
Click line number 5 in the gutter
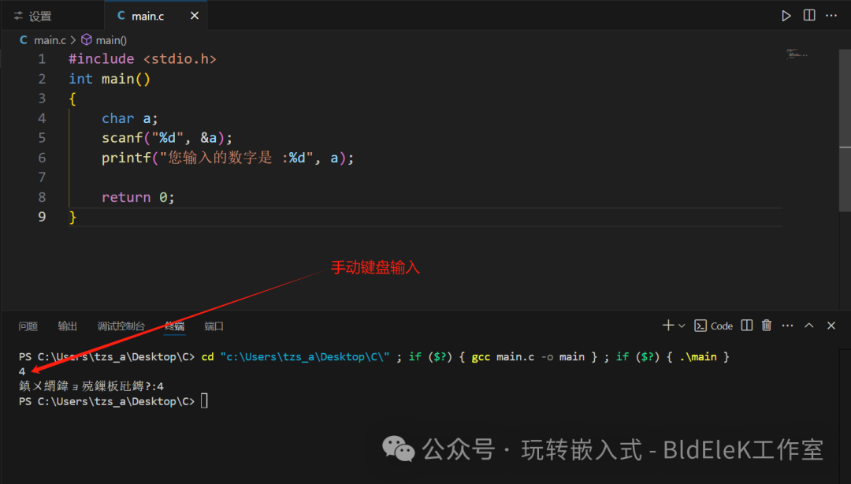click(x=42, y=138)
